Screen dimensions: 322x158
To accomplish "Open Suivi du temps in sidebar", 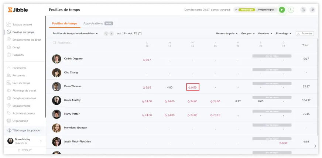I will (x=21, y=83).
